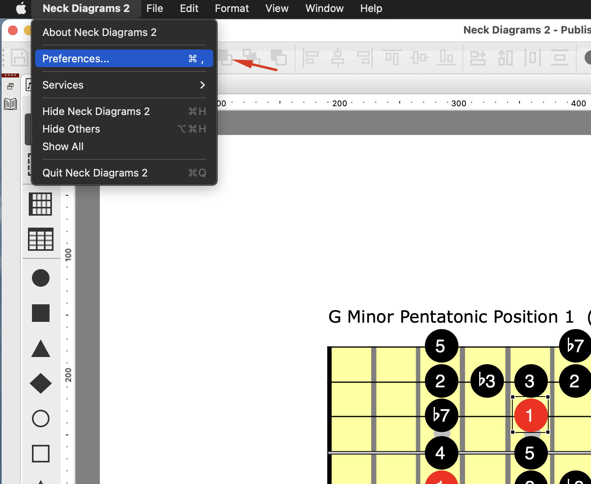Viewport: 591px width, 484px height.
Task: Click the G Minor Pentatonic Position 1 title
Action: point(451,317)
